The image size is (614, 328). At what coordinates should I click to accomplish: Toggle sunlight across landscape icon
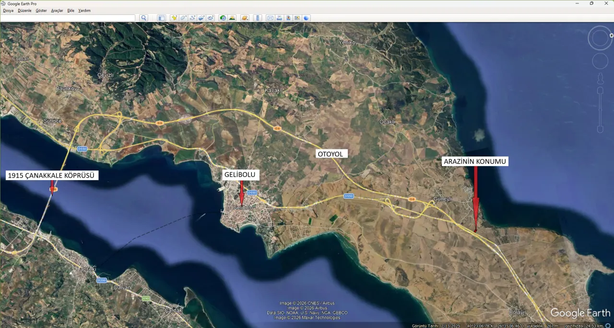tap(232, 18)
